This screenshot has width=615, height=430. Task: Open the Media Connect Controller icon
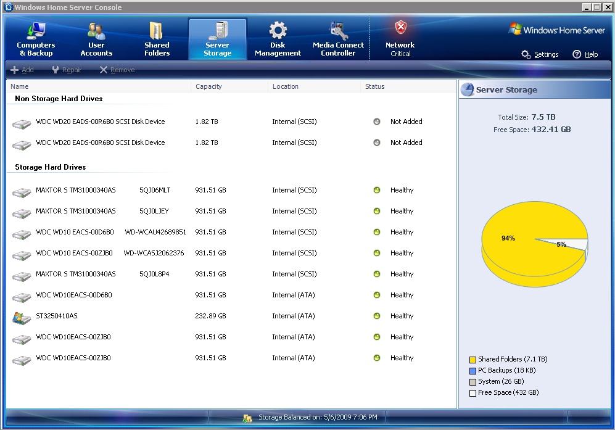click(338, 31)
